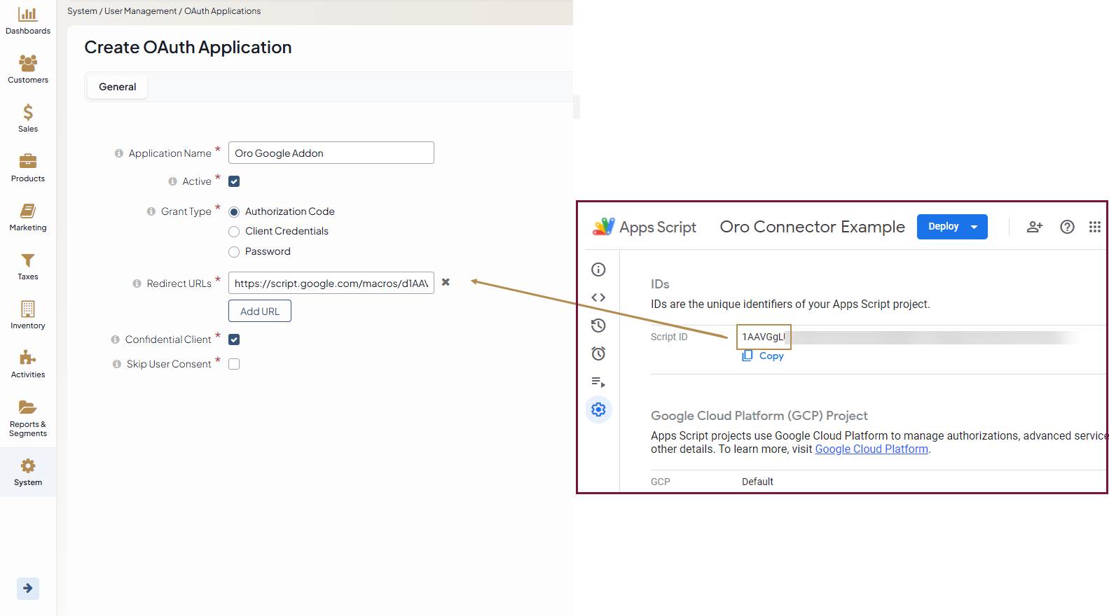Remove the Redirect URL with X icon
The image size is (1109, 616).
[446, 282]
